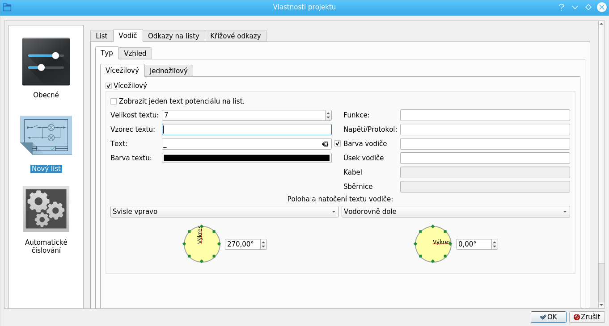The height and width of the screenshot is (326, 609).
Task: Toggle the Barva vodiče checkbox
Action: click(x=338, y=144)
